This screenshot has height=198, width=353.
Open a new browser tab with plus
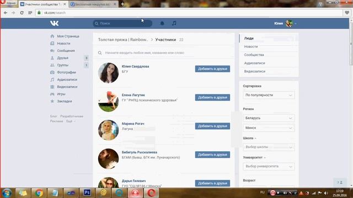(122, 4)
